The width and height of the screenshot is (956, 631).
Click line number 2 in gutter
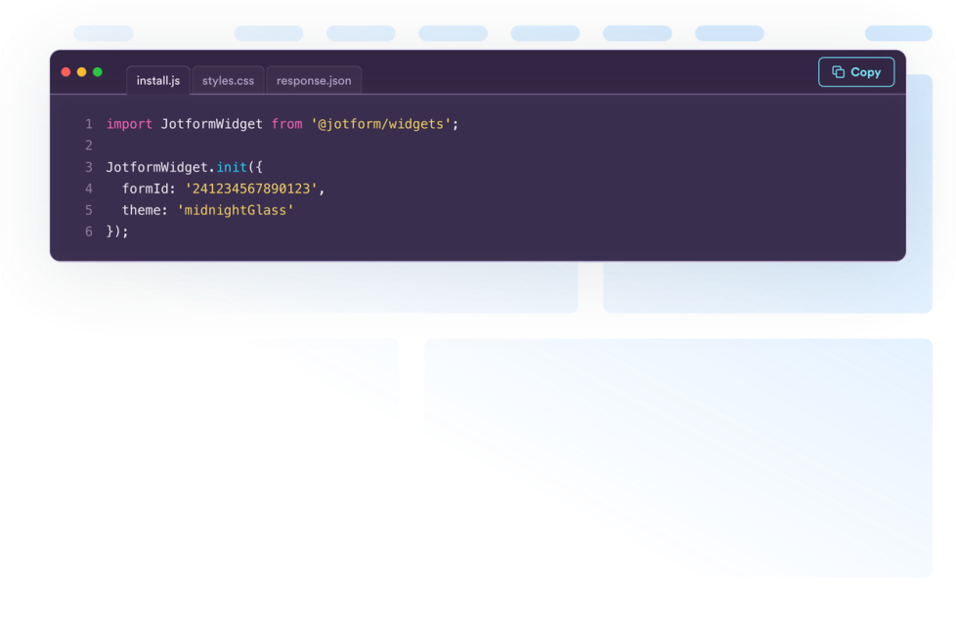tap(89, 146)
